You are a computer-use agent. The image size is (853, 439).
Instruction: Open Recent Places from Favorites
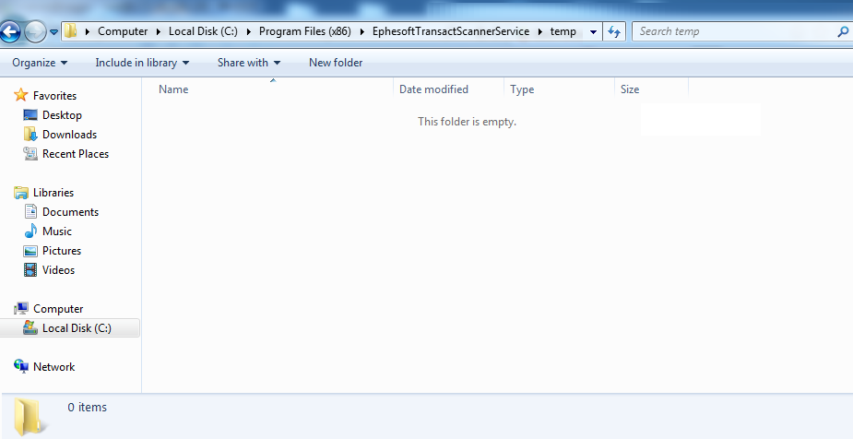(x=76, y=154)
